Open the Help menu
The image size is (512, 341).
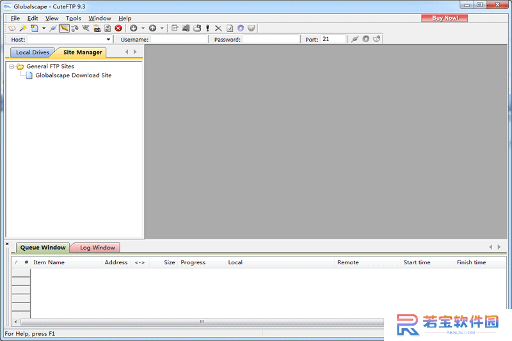click(x=125, y=19)
